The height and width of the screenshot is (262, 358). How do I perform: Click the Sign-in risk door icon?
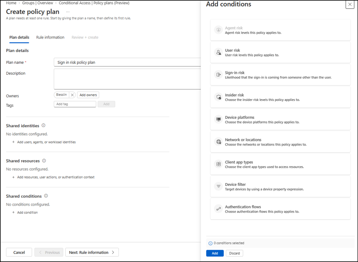pyautogui.click(x=218, y=75)
